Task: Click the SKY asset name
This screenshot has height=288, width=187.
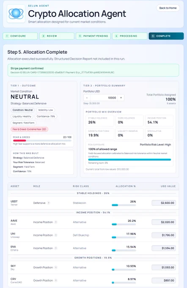Action: [13, 268]
